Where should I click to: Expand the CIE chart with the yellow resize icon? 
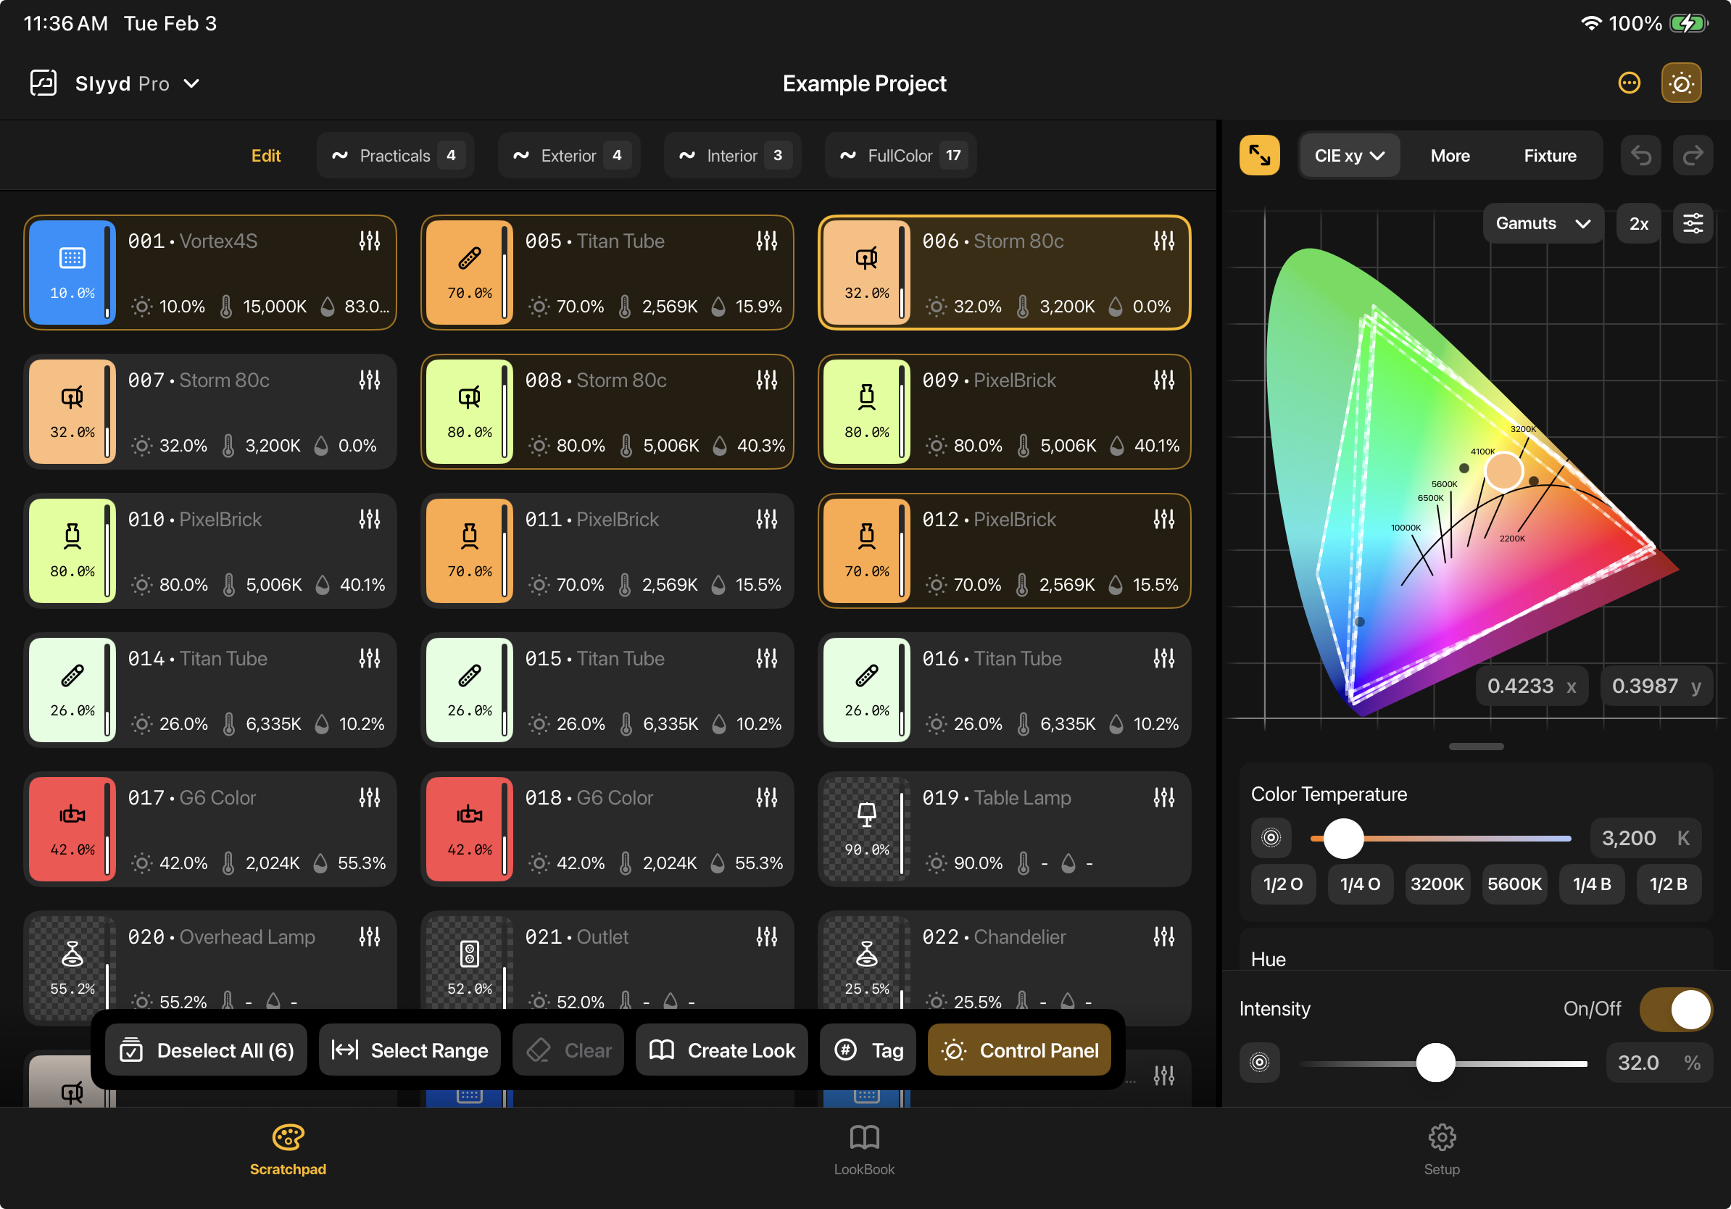point(1259,155)
